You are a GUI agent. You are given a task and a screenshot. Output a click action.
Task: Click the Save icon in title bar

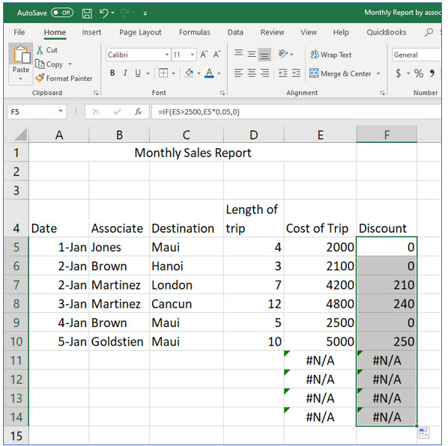[87, 13]
